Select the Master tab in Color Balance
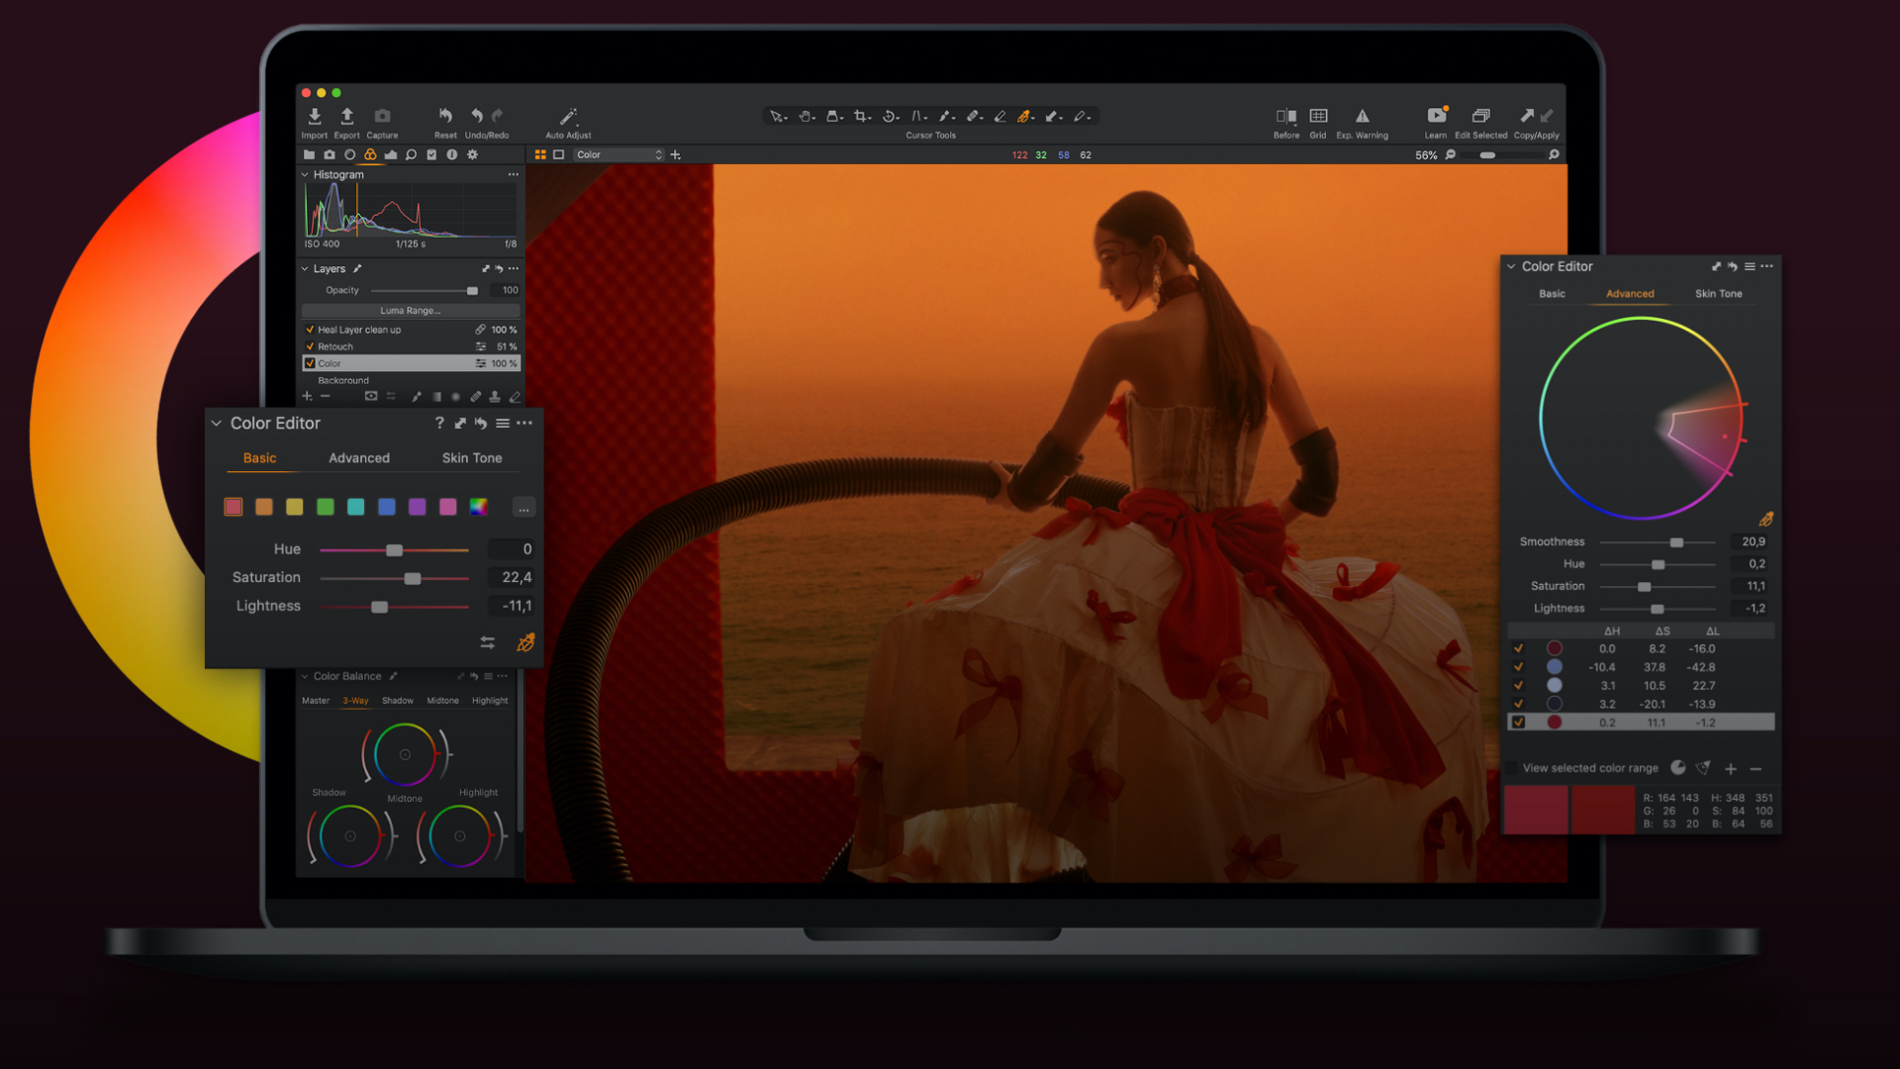This screenshot has height=1069, width=1900. (x=316, y=701)
